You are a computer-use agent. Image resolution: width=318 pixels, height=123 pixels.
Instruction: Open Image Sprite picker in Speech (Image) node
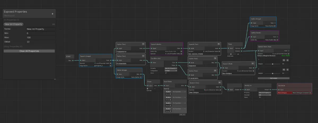click(x=111, y=66)
